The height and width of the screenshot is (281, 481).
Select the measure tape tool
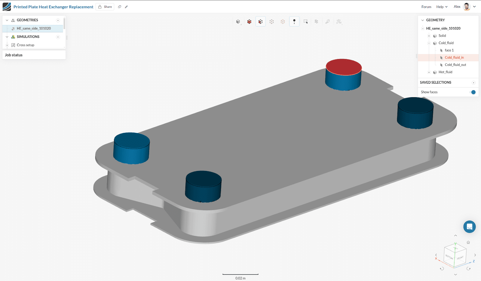click(327, 22)
